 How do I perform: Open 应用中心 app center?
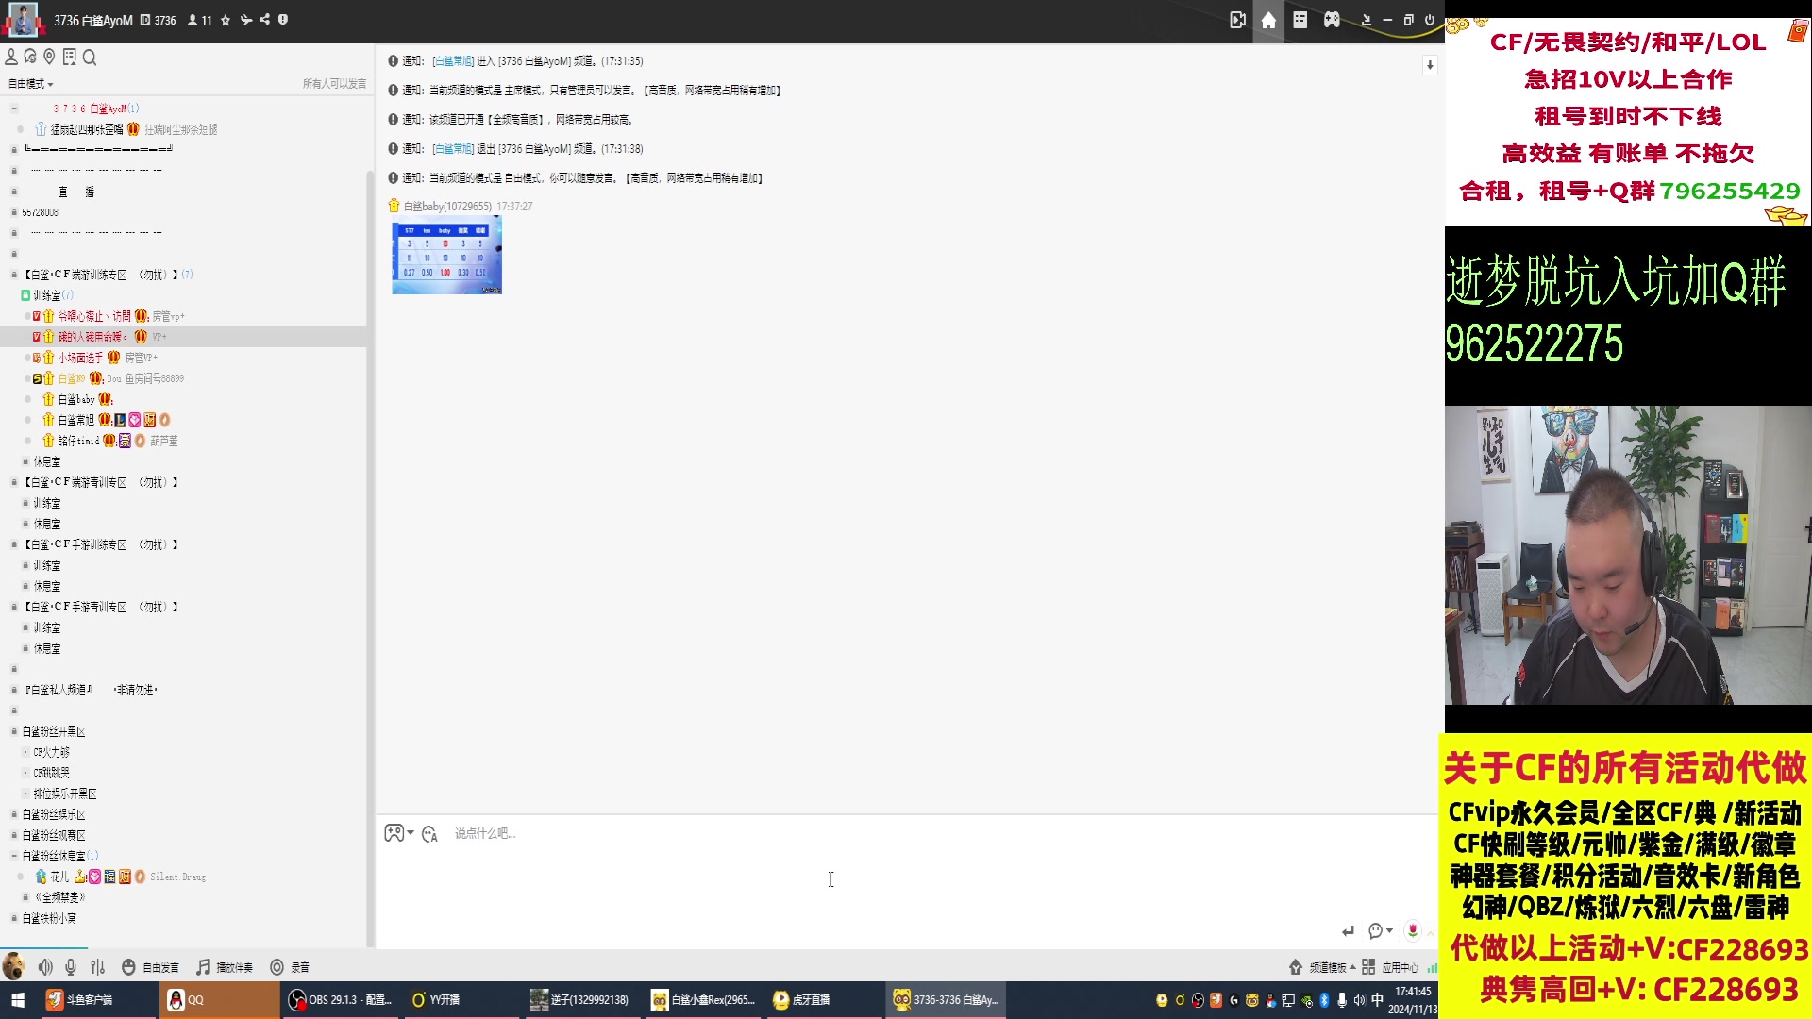pos(1390,967)
